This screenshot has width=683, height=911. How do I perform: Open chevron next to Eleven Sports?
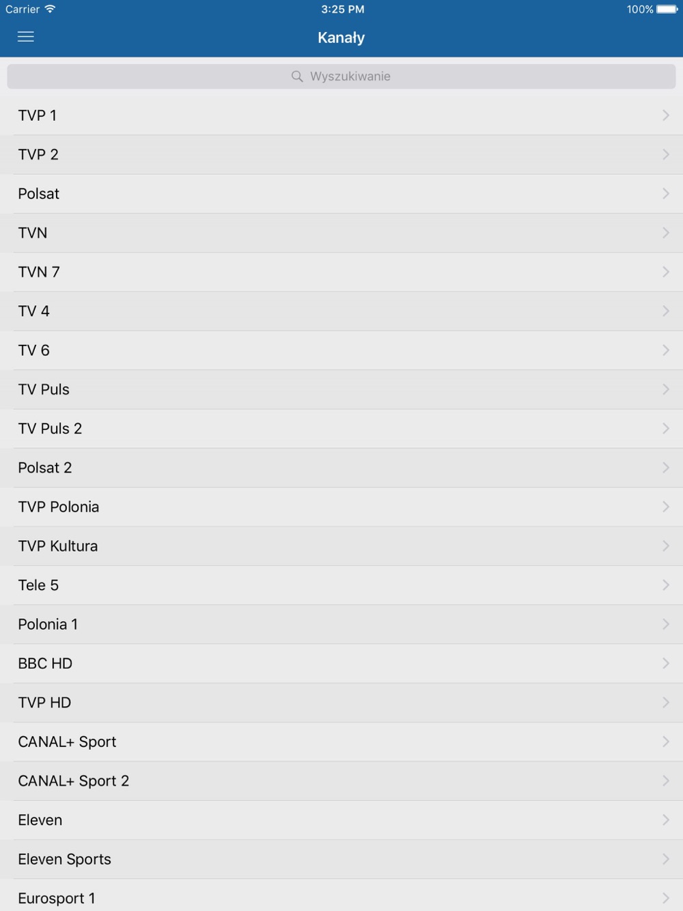(666, 859)
